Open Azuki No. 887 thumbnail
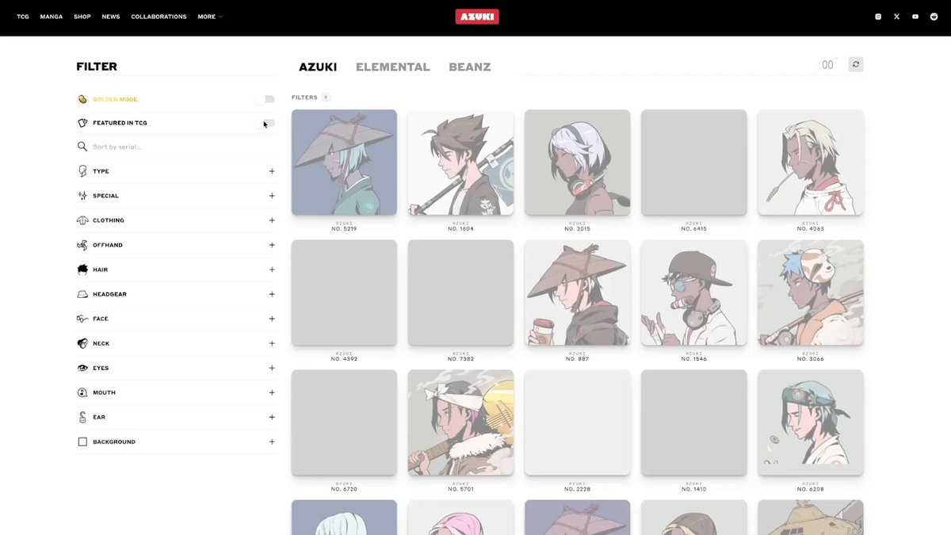This screenshot has width=951, height=535. 577,292
